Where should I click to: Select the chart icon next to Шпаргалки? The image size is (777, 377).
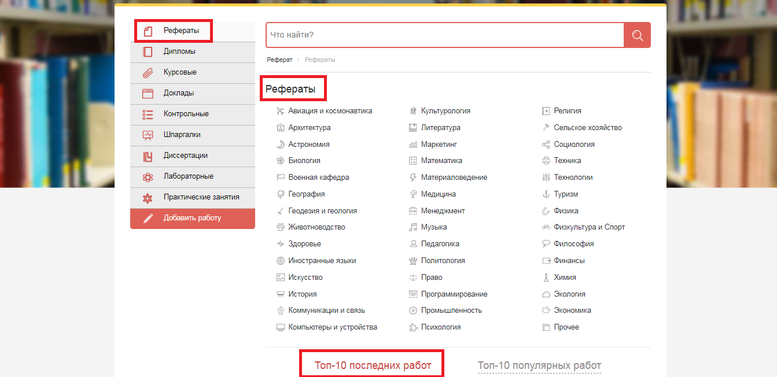pos(146,135)
